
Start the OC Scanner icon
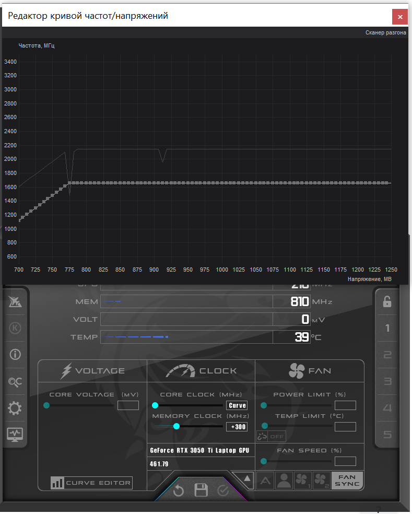tap(15, 381)
